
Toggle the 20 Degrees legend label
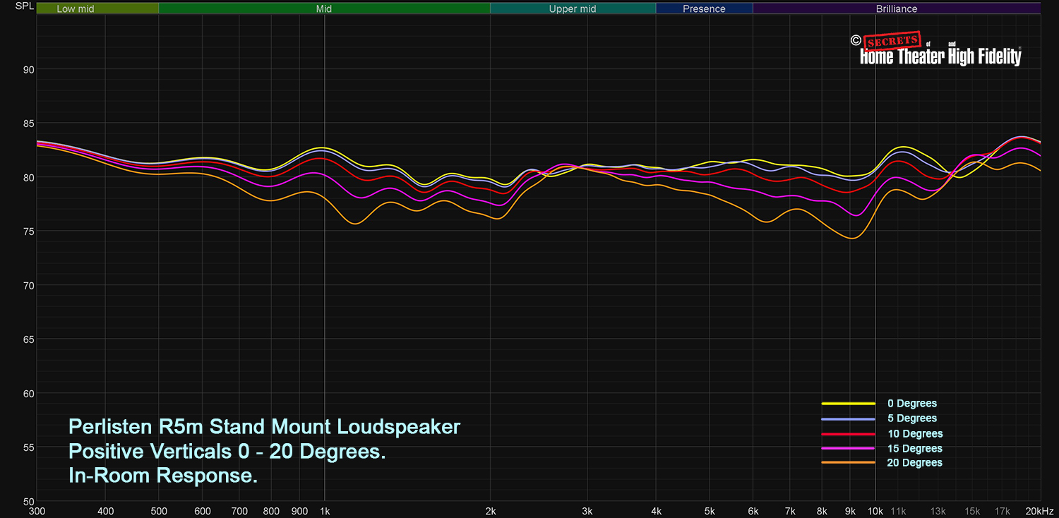click(x=914, y=463)
